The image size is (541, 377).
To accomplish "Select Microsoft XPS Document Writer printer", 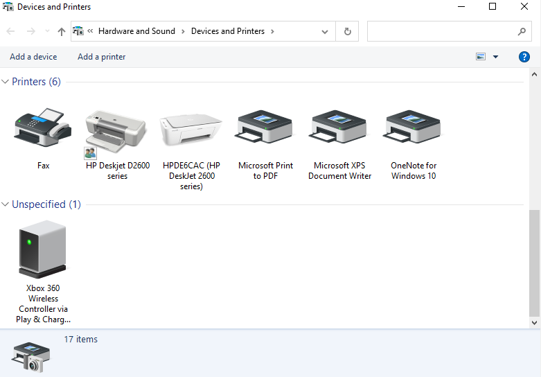I will (339, 127).
